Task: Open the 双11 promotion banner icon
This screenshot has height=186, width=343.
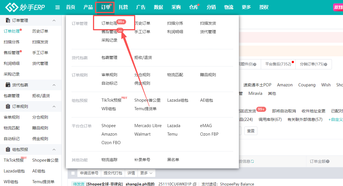Action: (338, 7)
